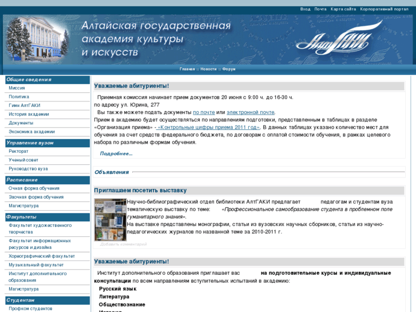Click the Расписание section header

pyautogui.click(x=47, y=180)
